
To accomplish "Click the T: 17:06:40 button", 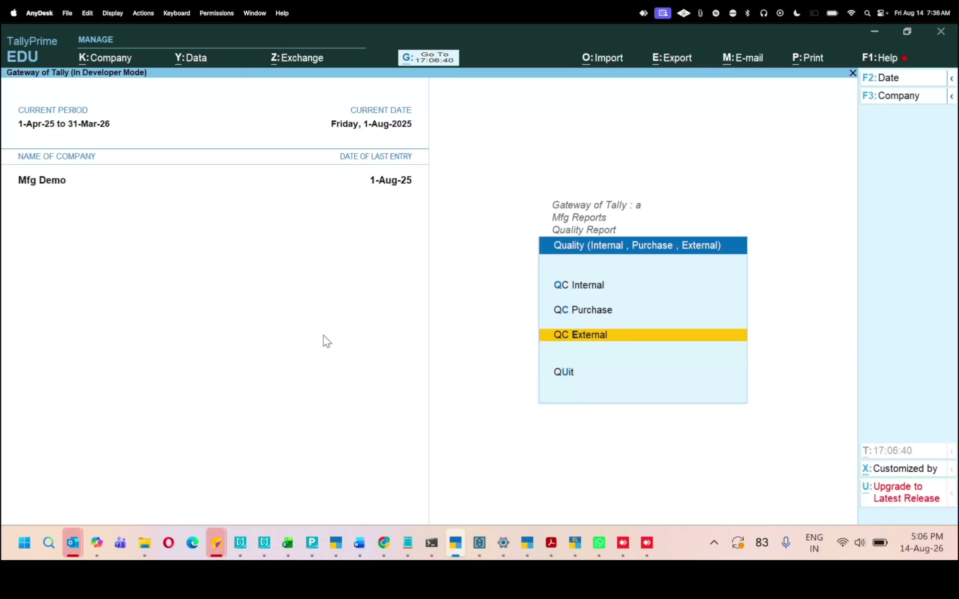I will point(903,451).
